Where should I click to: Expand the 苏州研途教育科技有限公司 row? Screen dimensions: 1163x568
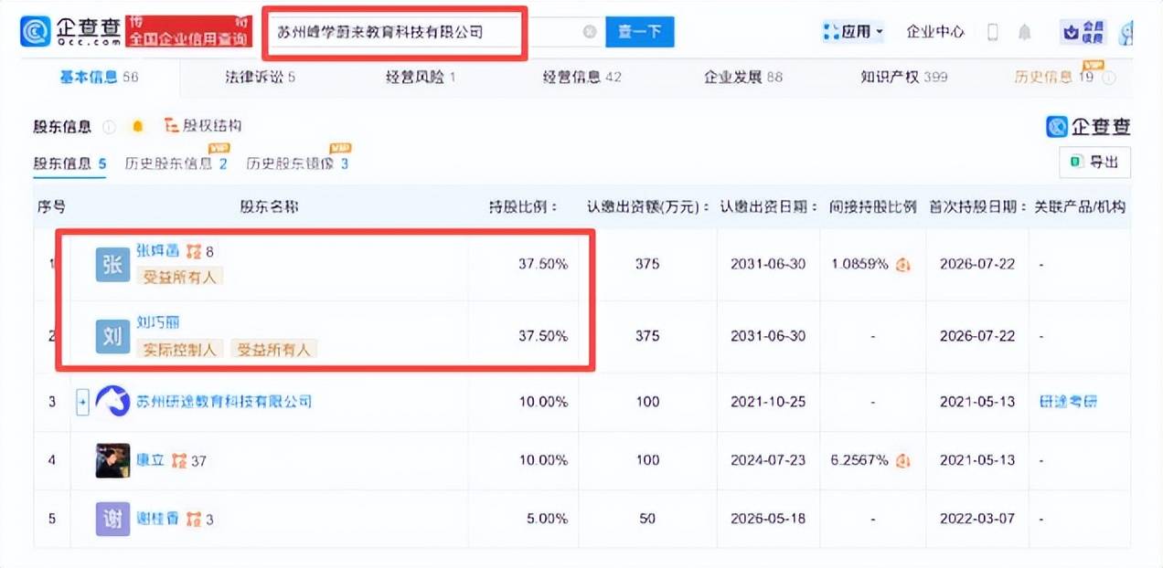tap(82, 402)
